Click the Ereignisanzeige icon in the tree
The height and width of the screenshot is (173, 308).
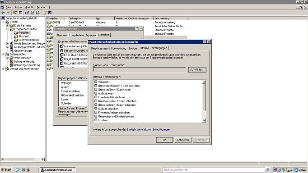[x=12, y=26]
